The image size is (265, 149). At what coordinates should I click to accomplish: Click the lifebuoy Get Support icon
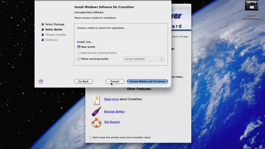click(96, 123)
